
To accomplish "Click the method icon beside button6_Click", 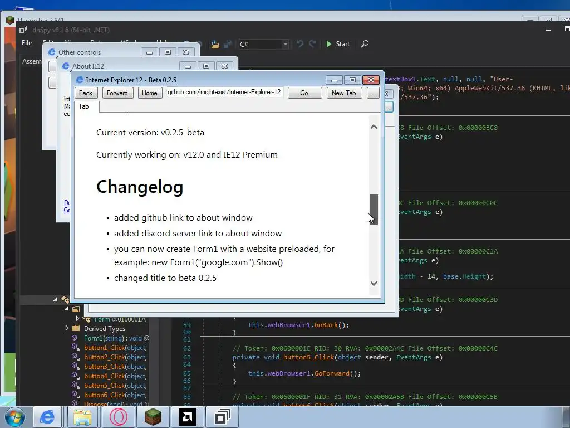I will click(x=75, y=395).
